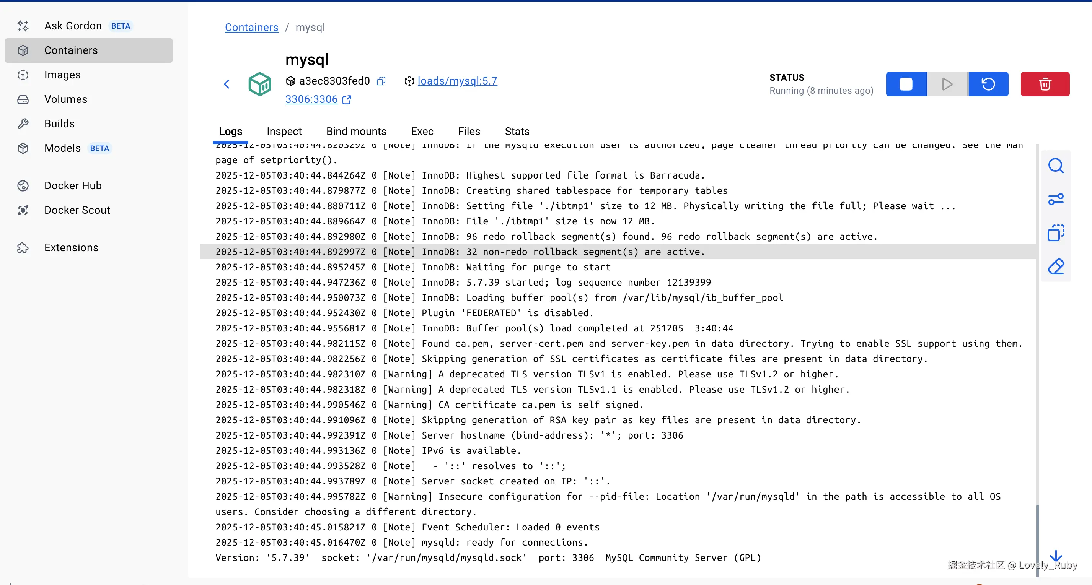
Task: Show the Stats tab
Action: pyautogui.click(x=517, y=131)
